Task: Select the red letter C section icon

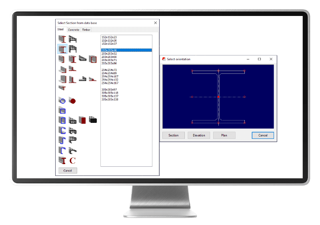Action: pyautogui.click(x=72, y=160)
